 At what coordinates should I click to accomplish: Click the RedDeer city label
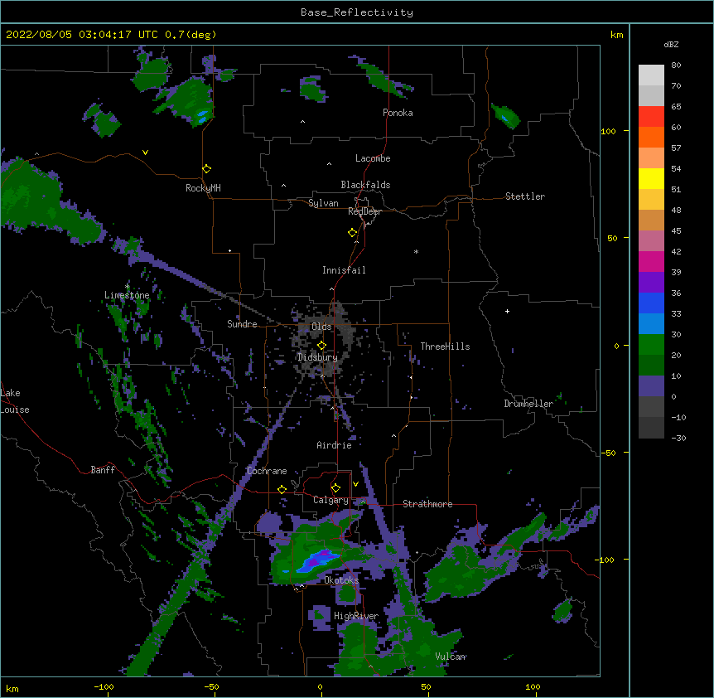[364, 211]
